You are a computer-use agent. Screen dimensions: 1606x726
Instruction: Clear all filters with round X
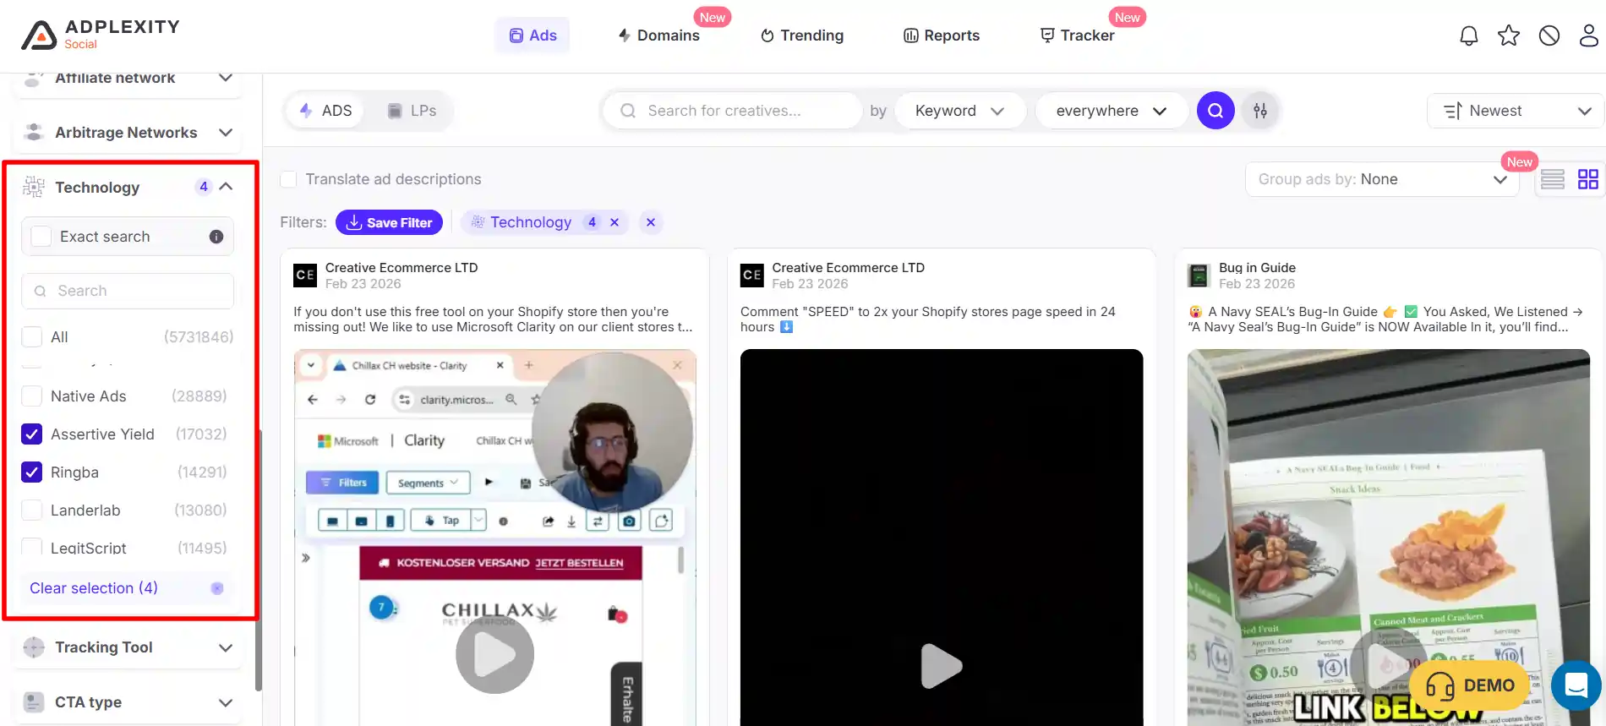click(x=651, y=222)
